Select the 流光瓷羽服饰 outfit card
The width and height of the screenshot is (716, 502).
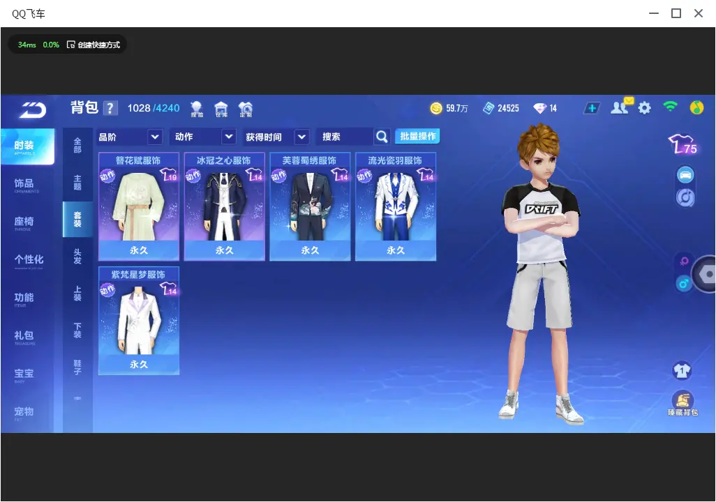click(396, 206)
